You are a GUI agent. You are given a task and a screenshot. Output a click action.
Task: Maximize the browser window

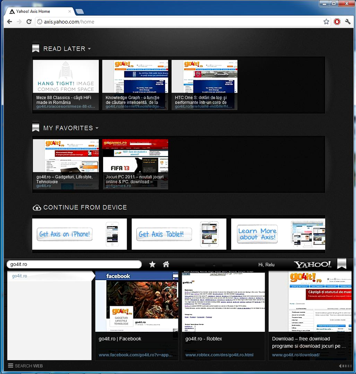click(x=334, y=4)
